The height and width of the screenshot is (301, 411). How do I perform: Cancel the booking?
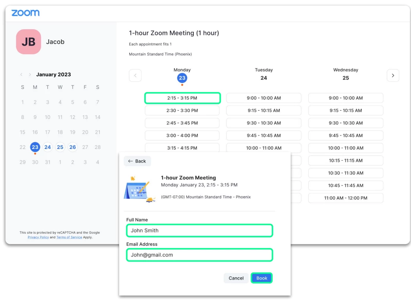click(x=236, y=278)
